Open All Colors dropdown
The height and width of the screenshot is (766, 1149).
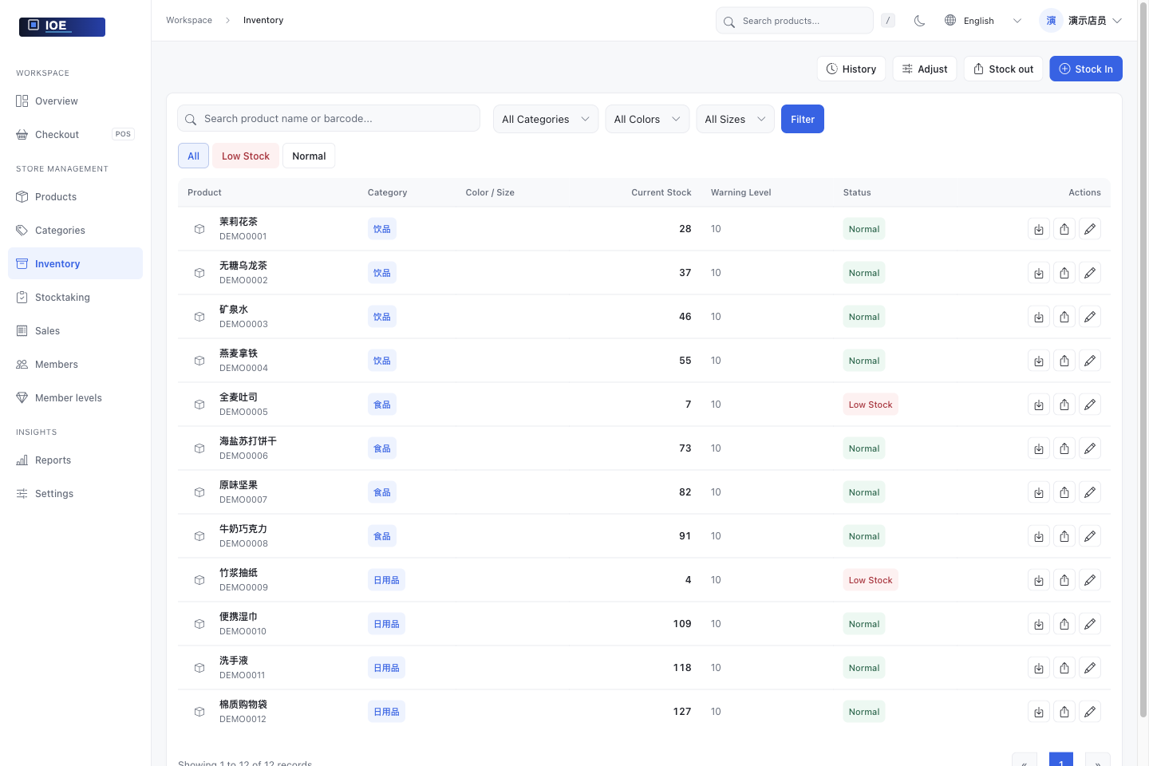pyautogui.click(x=647, y=119)
